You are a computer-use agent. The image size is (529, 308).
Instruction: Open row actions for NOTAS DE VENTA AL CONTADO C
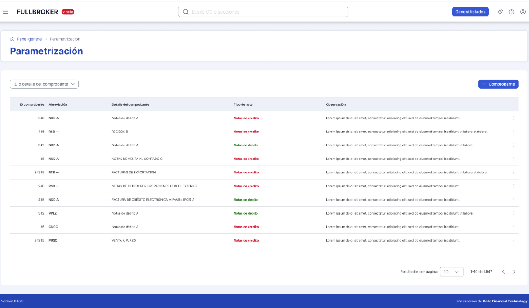(x=514, y=159)
